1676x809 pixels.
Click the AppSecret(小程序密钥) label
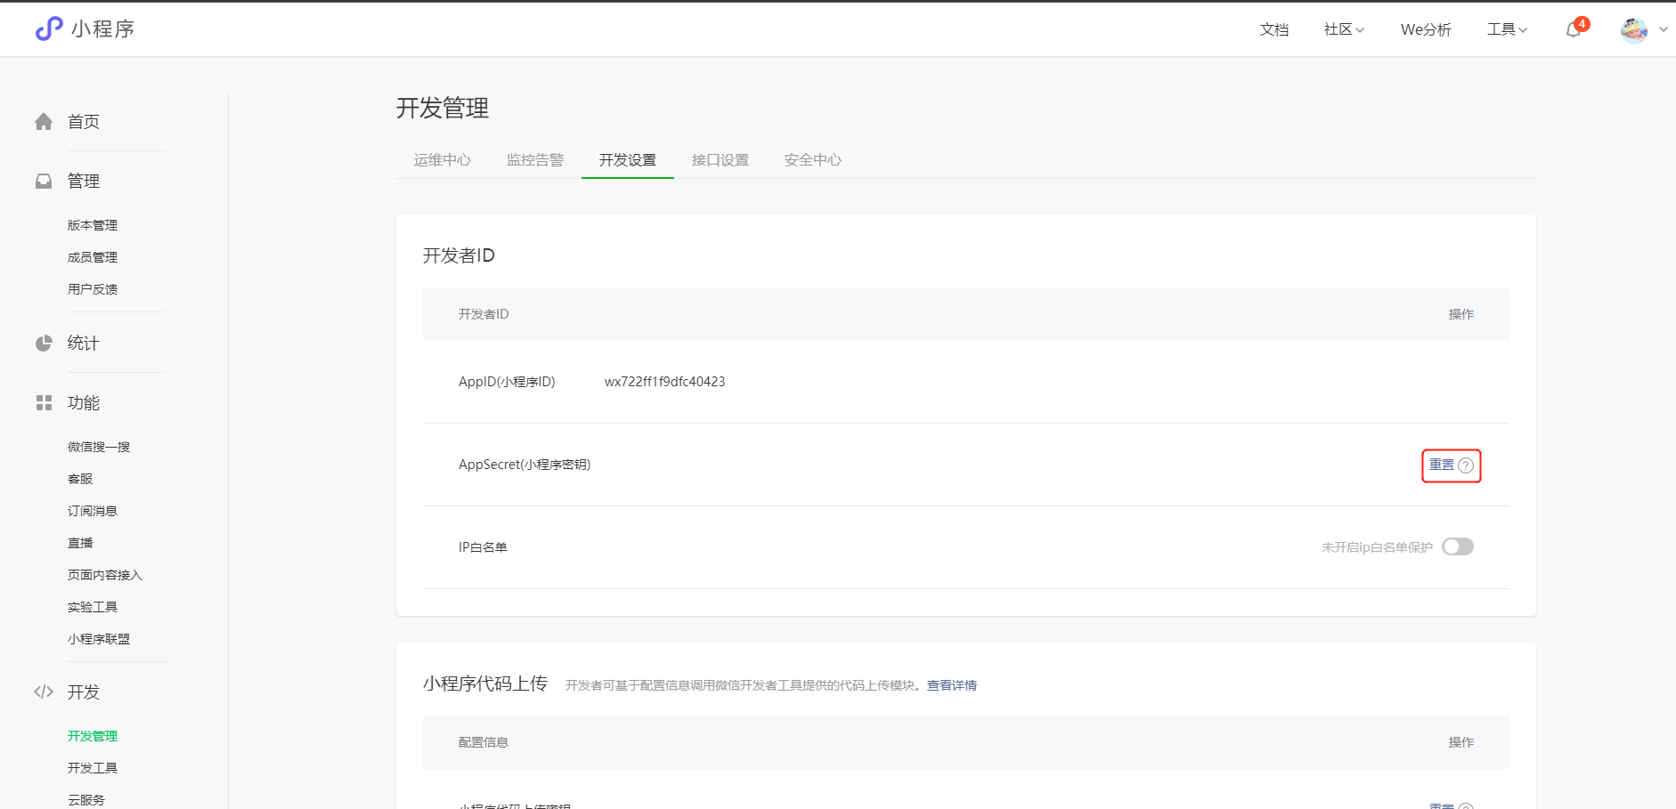[x=525, y=465]
